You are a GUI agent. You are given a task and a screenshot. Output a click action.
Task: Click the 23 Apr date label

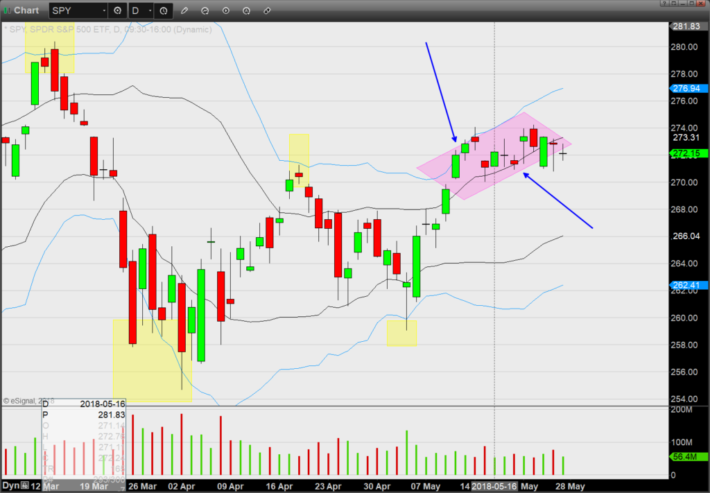328,486
